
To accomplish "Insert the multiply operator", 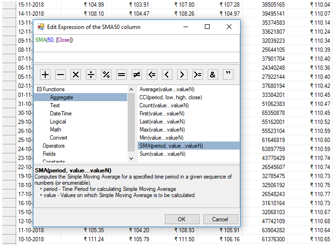I will coord(76,75).
